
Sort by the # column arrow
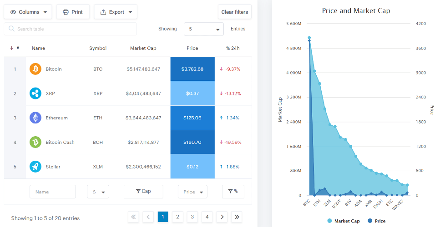coord(11,48)
